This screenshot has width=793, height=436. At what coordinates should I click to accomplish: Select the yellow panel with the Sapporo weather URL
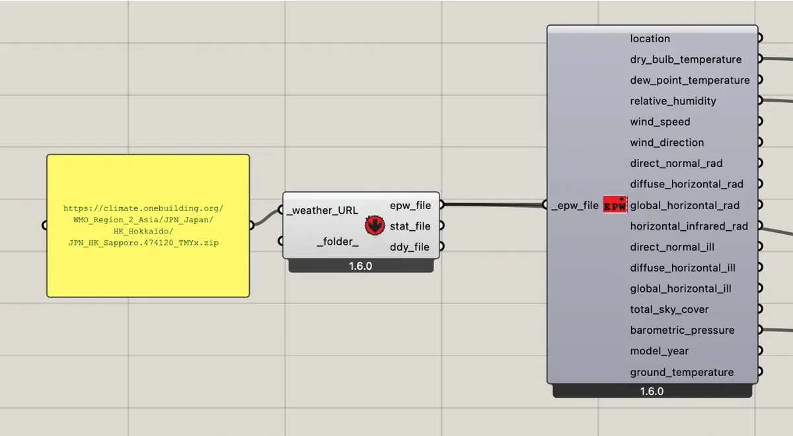tap(148, 226)
